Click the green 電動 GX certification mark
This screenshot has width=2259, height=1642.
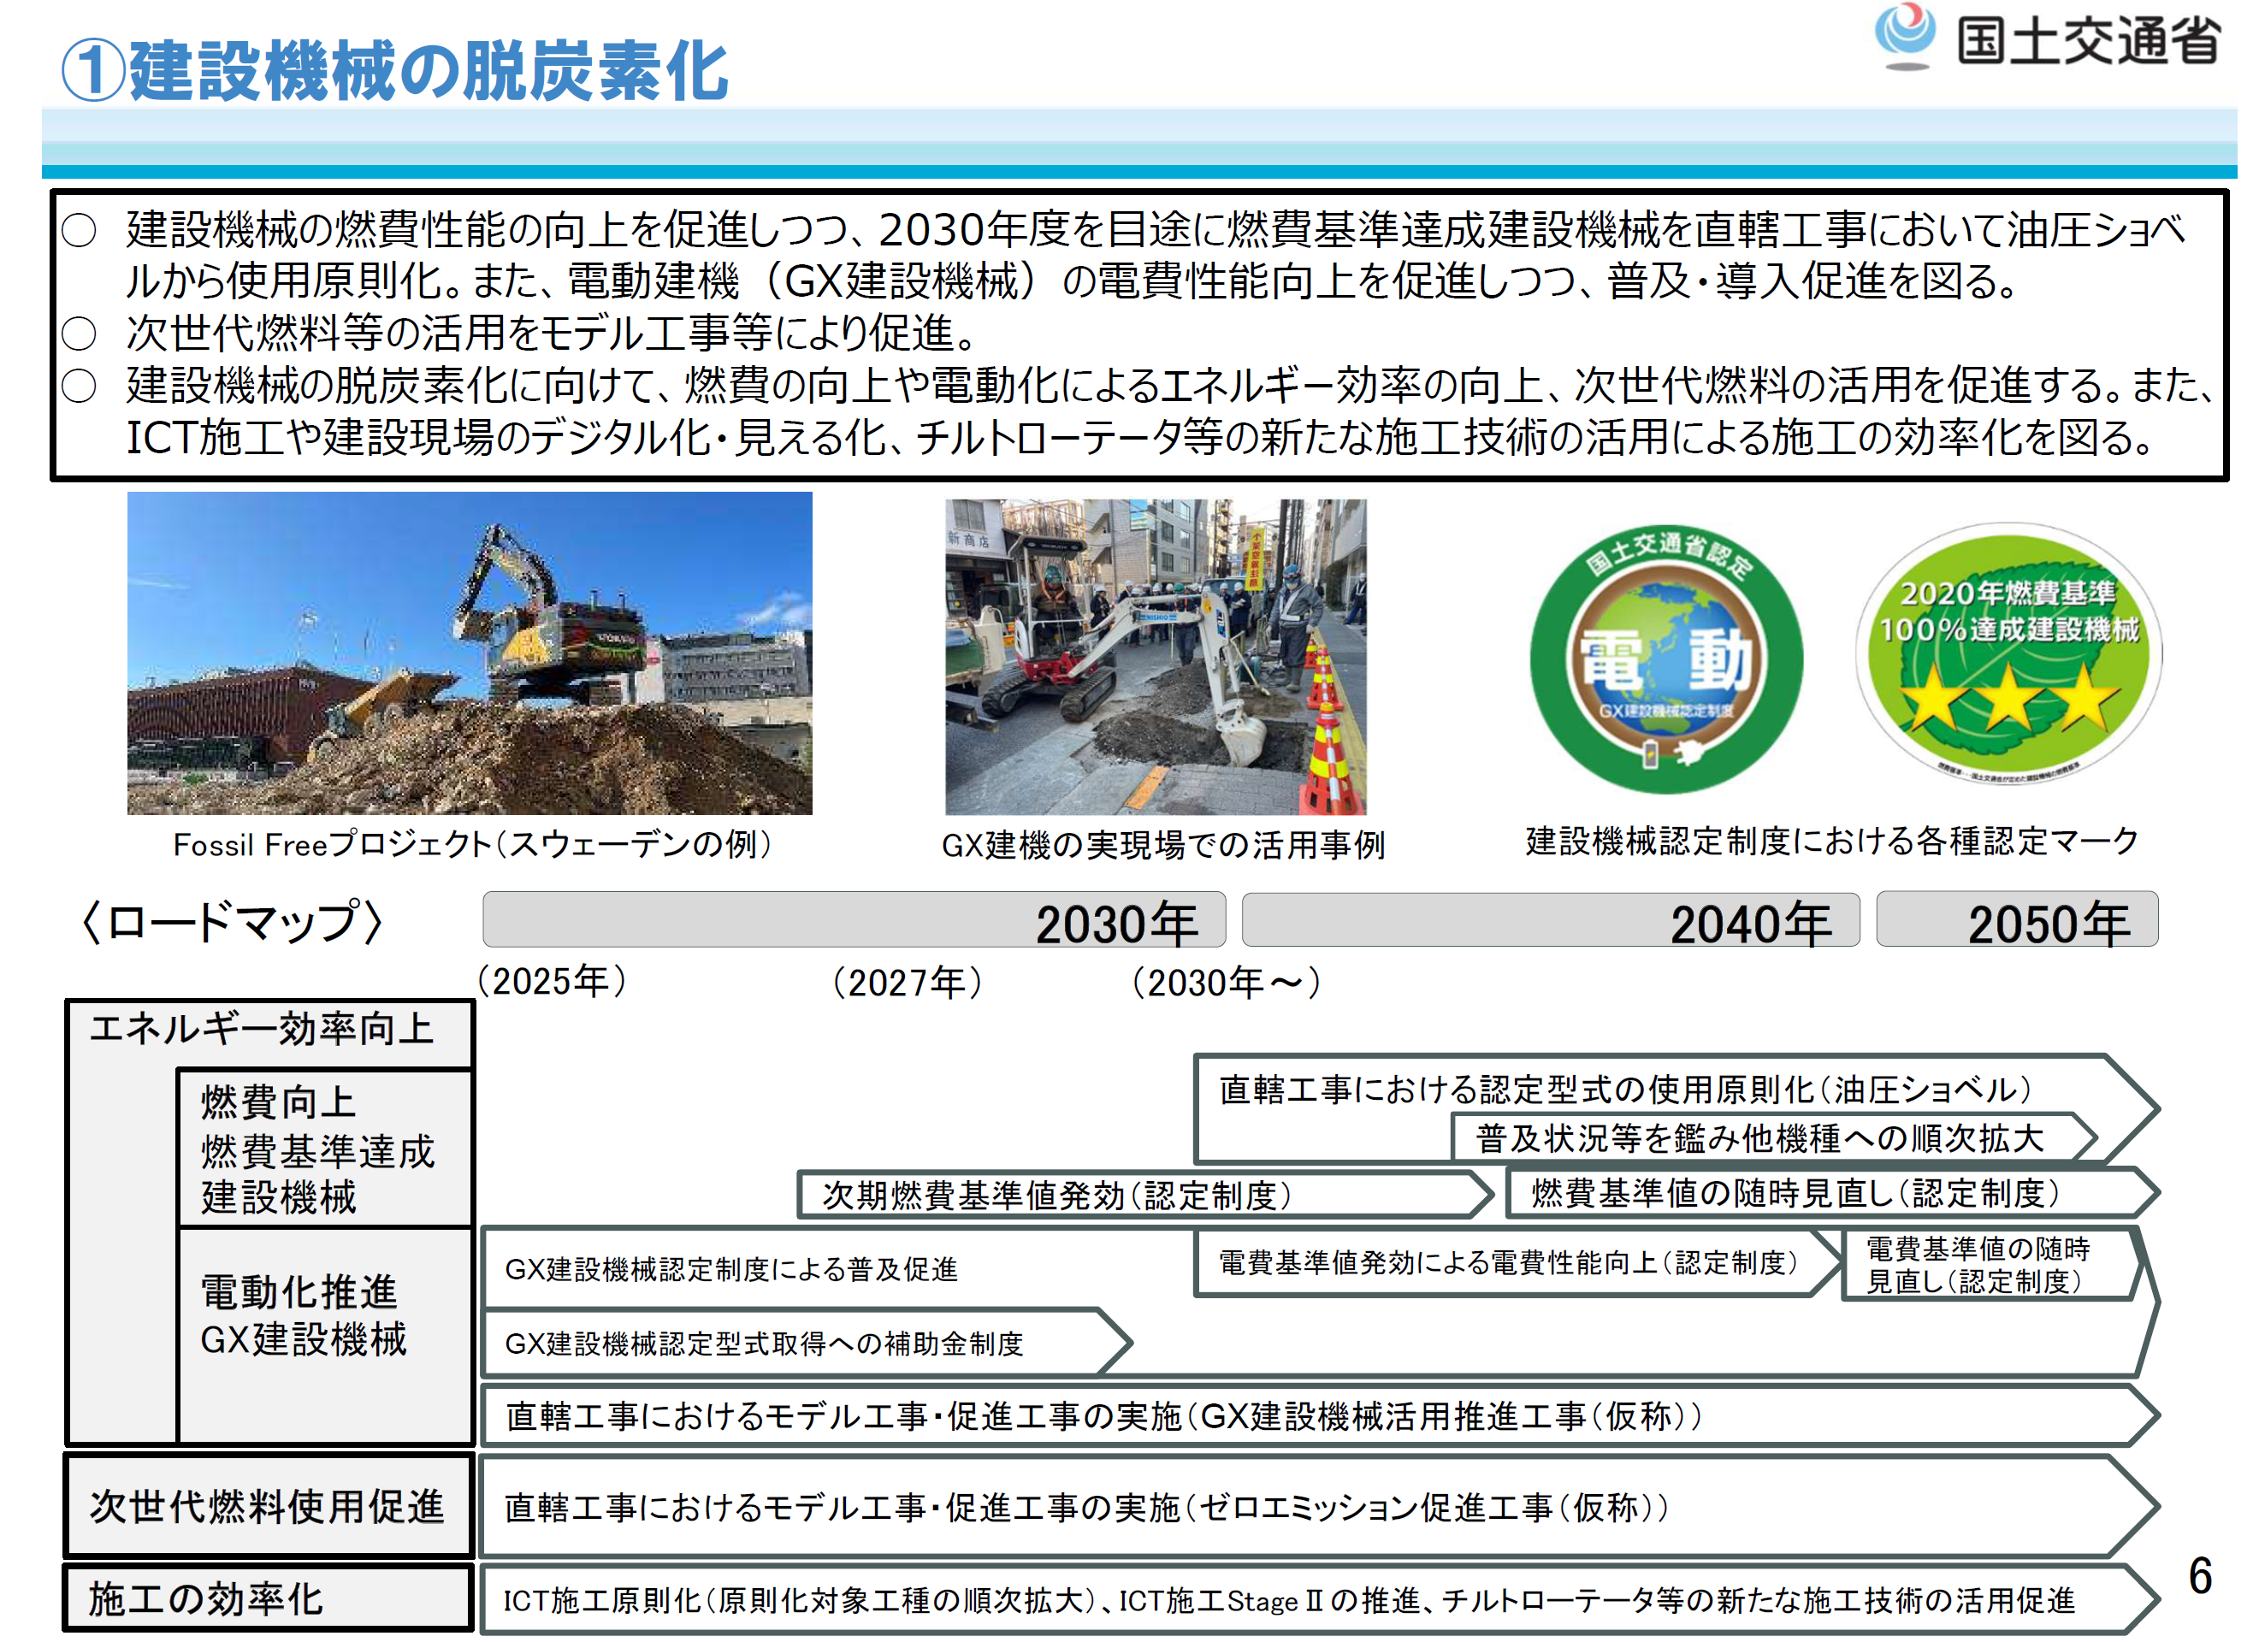[1665, 659]
